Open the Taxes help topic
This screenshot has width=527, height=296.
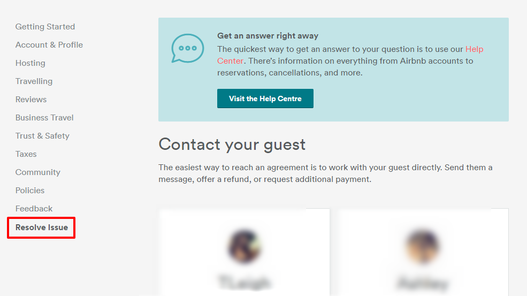(x=26, y=154)
